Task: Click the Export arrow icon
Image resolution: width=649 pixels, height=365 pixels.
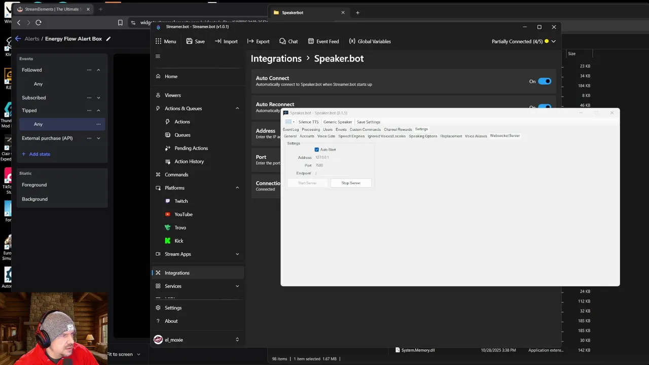Action: 250,42
